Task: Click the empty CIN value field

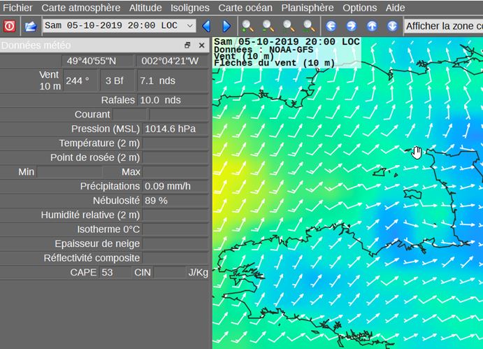Action: (x=170, y=273)
